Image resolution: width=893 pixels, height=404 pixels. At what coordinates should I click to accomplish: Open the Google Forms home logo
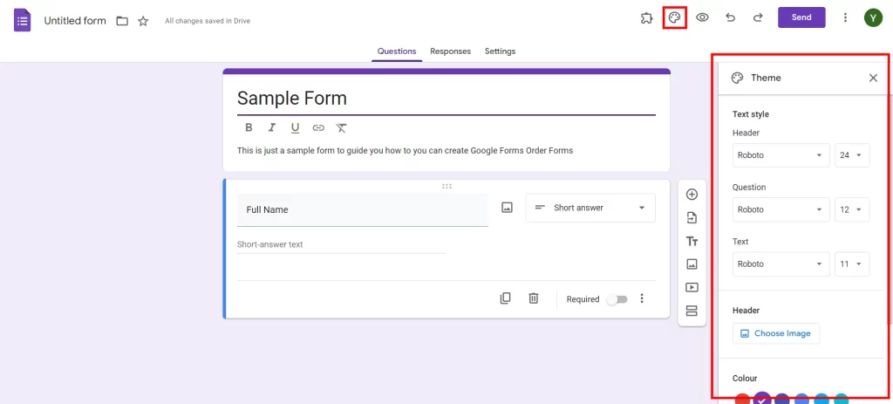pyautogui.click(x=22, y=21)
